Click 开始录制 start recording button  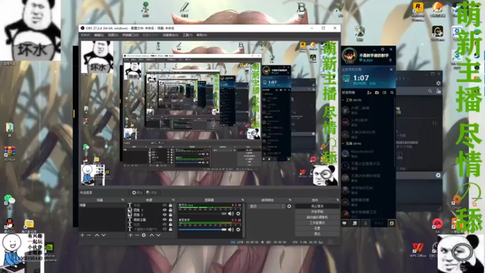317,212
